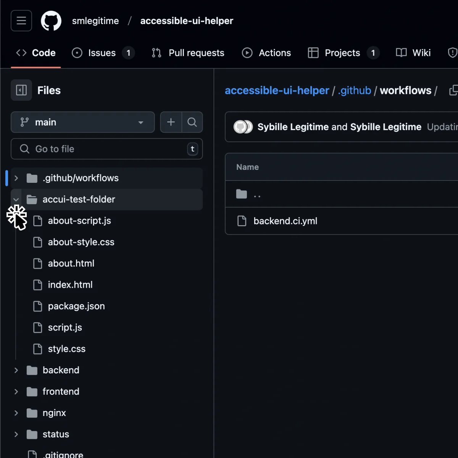Expand the nginx folder chevron
The height and width of the screenshot is (458, 458).
[16, 413]
